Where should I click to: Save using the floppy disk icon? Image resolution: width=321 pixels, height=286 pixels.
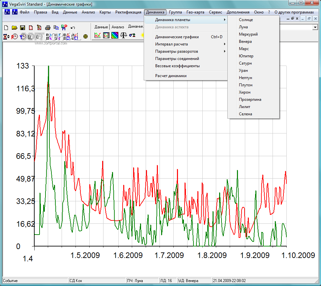pos(23,28)
